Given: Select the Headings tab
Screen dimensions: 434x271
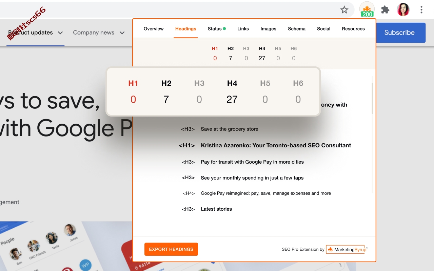Looking at the screenshot, I should pos(185,29).
